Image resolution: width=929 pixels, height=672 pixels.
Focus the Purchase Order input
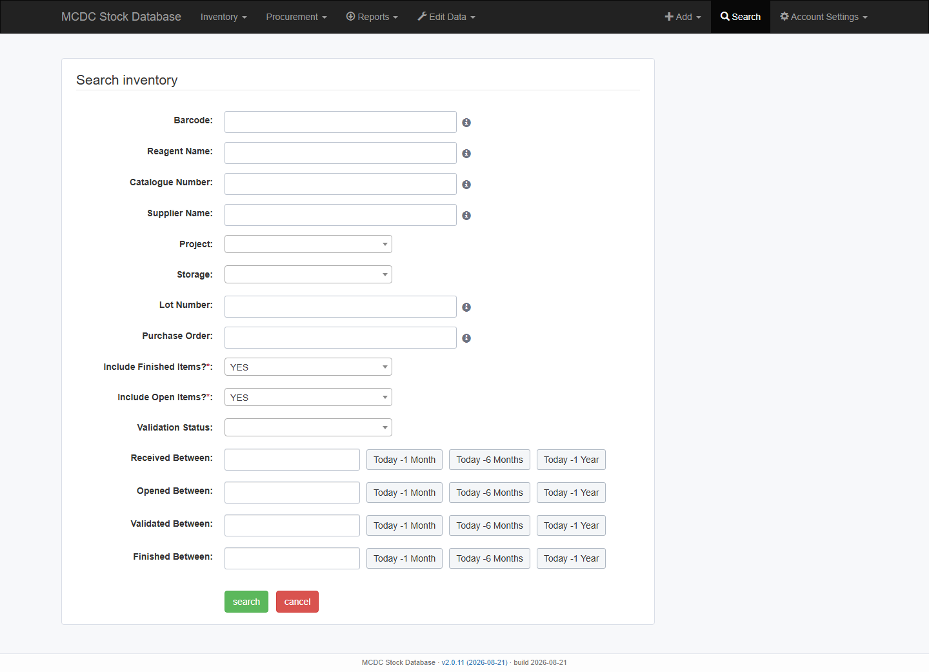341,338
